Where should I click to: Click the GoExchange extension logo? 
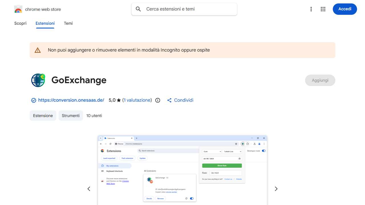[x=38, y=80]
